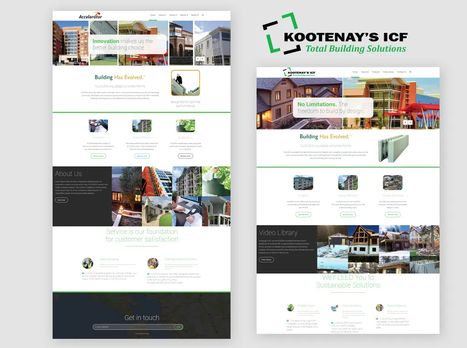Open About Us in Kootenay's ICF navigation
This screenshot has height=348, width=467.
(x=365, y=72)
